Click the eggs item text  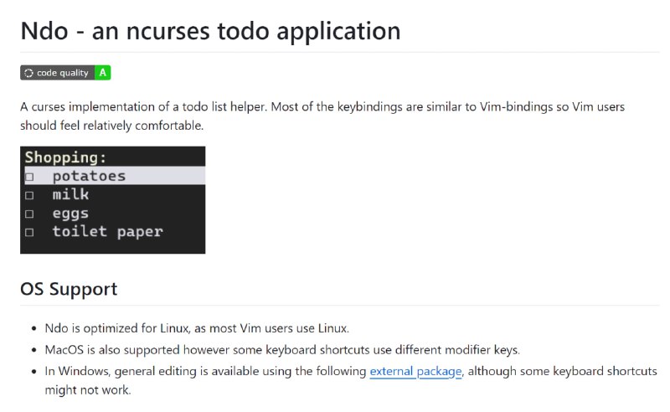coord(70,214)
